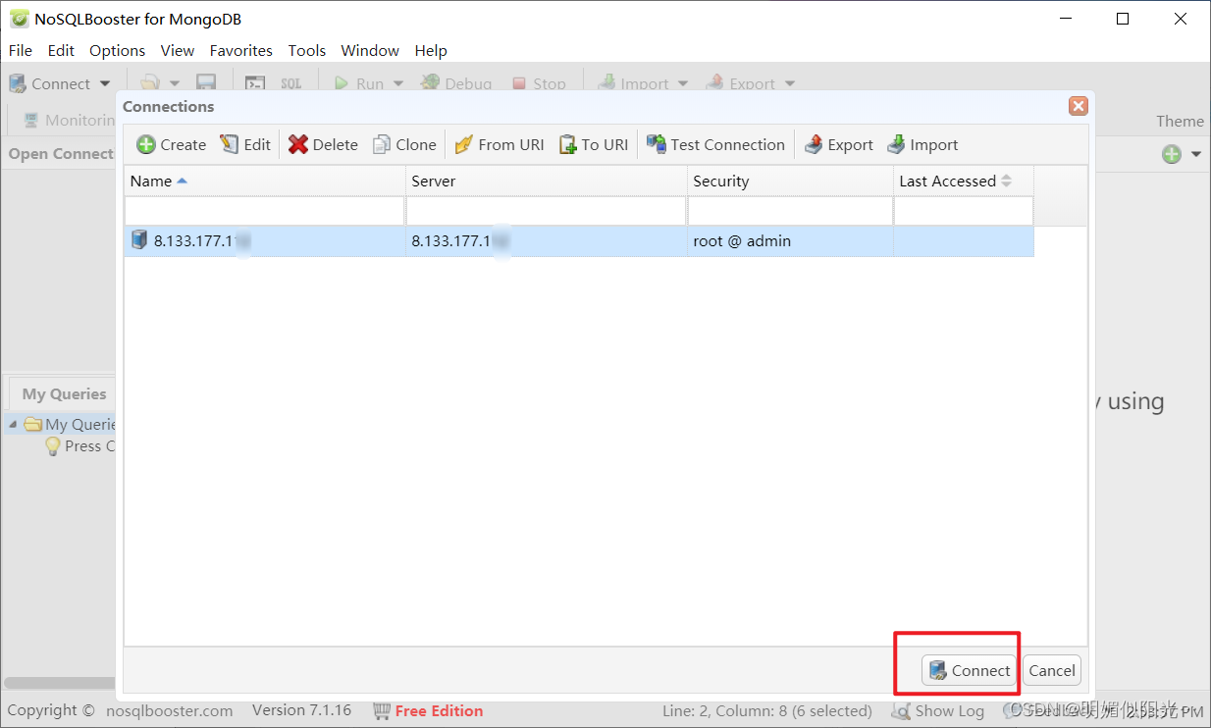Cancel the Connections dialog
This screenshot has width=1211, height=728.
pos(1052,670)
